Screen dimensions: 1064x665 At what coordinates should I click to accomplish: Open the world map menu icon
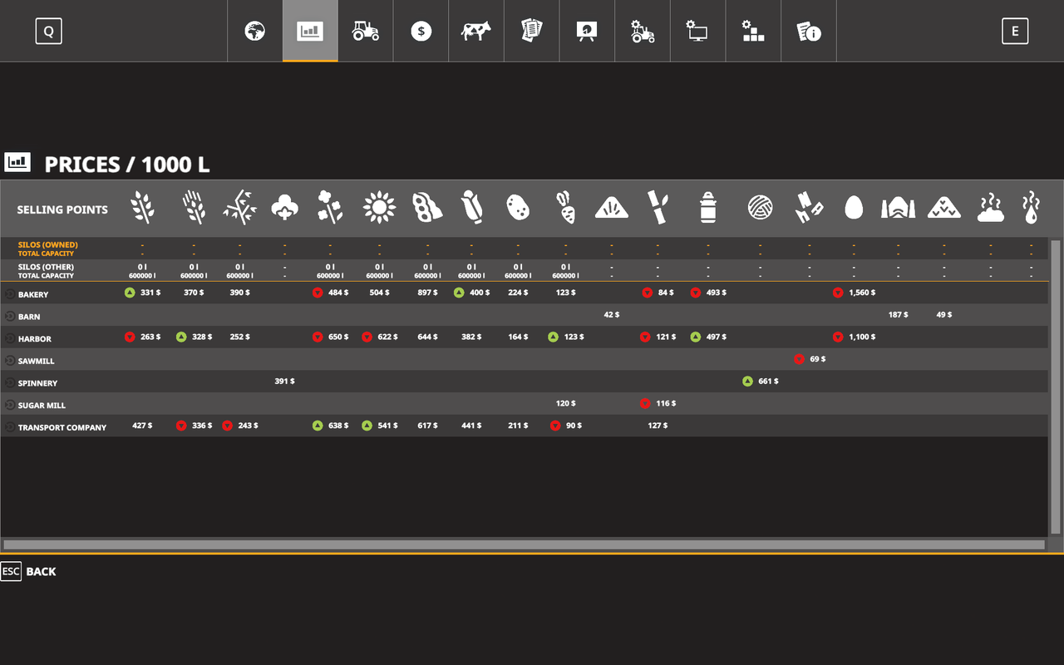(254, 31)
